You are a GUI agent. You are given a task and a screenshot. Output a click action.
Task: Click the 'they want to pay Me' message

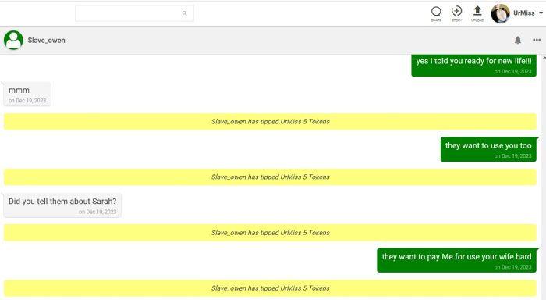tap(456, 260)
